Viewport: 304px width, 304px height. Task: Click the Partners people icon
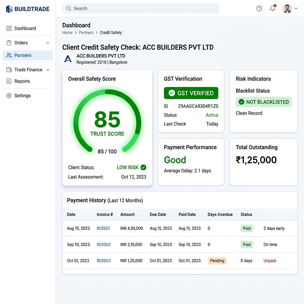click(x=9, y=56)
